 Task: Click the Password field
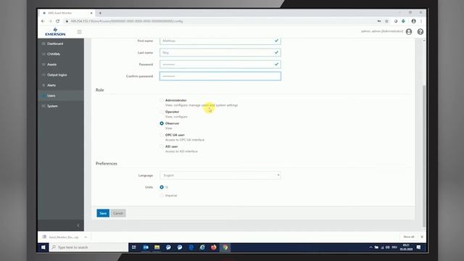point(220,65)
